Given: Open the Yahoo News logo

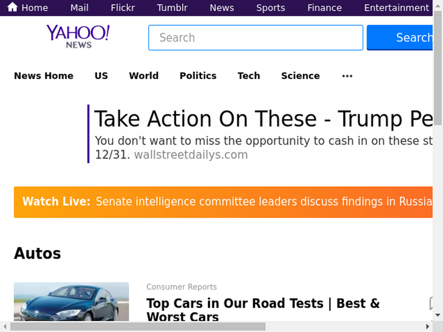Looking at the screenshot, I should tap(78, 37).
